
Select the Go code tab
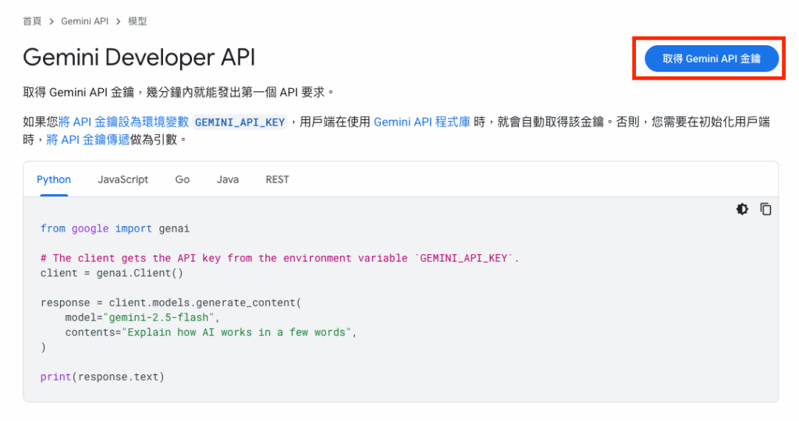(183, 179)
